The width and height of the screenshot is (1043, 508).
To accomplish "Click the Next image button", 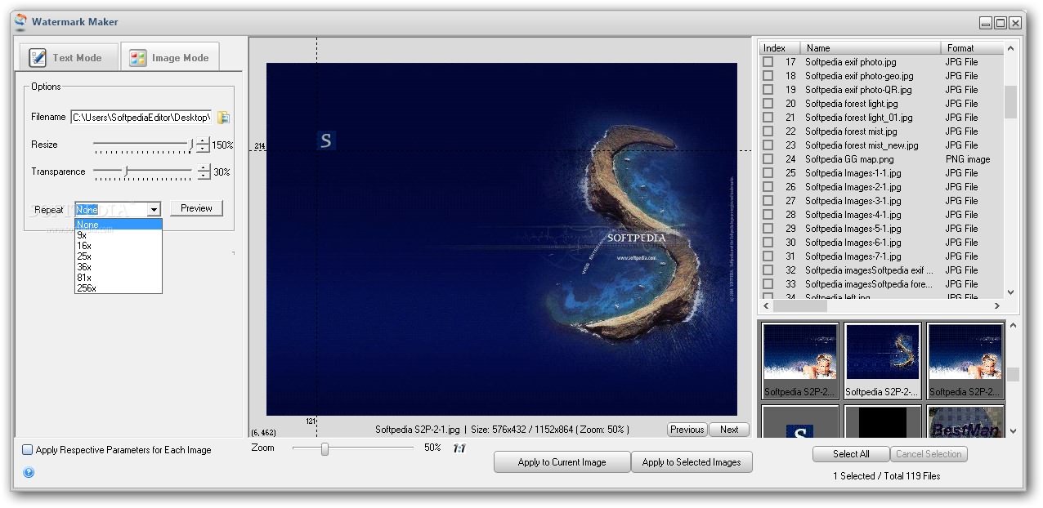I will point(729,430).
